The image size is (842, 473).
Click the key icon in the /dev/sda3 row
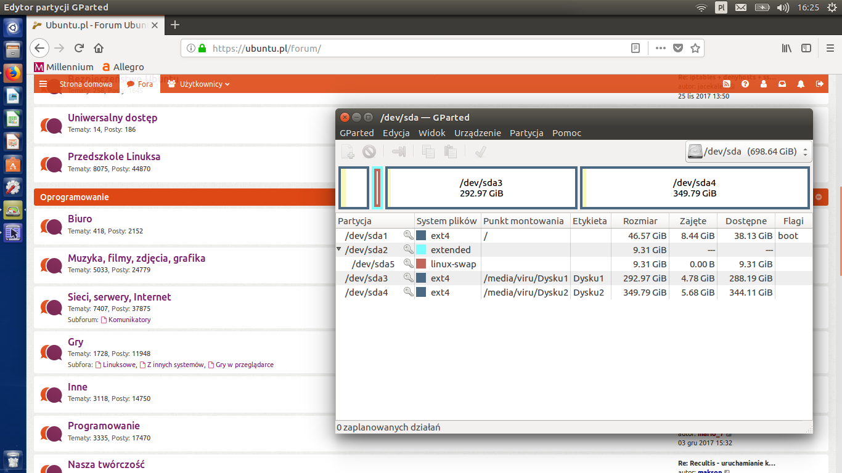pyautogui.click(x=409, y=278)
